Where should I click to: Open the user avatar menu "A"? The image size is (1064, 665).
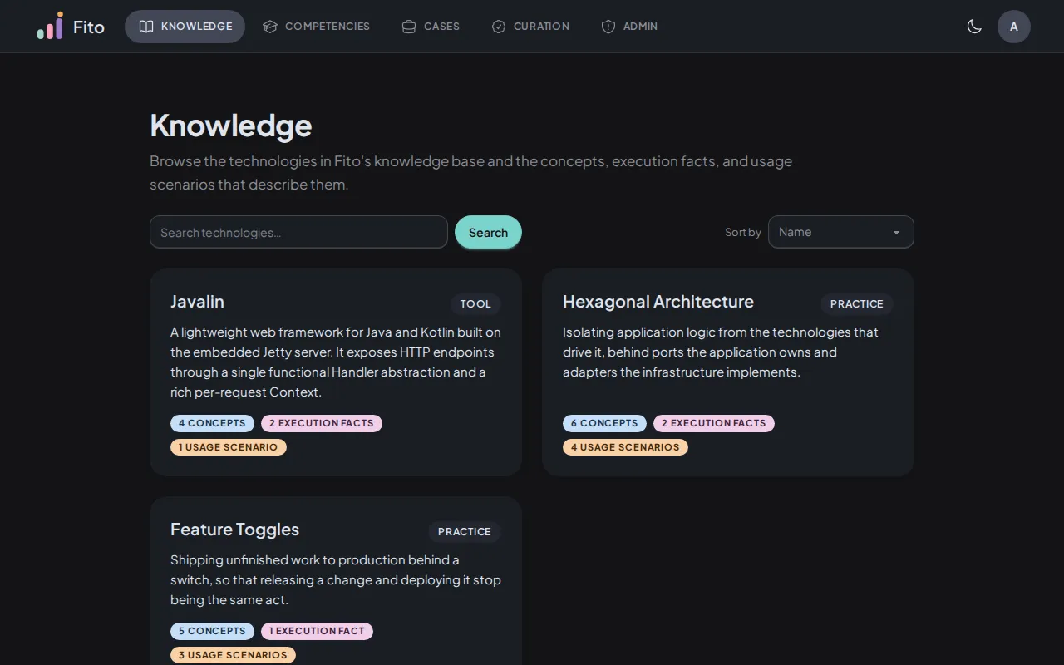(x=1014, y=27)
